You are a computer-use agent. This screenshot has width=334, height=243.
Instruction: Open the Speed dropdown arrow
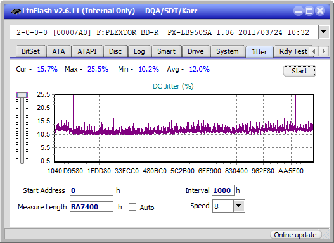click(239, 206)
